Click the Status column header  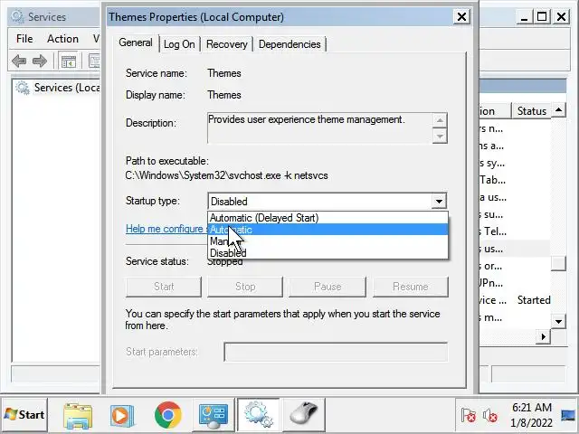[x=531, y=111]
